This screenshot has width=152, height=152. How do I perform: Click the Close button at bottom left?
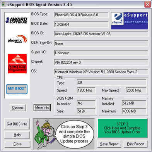(17, 144)
